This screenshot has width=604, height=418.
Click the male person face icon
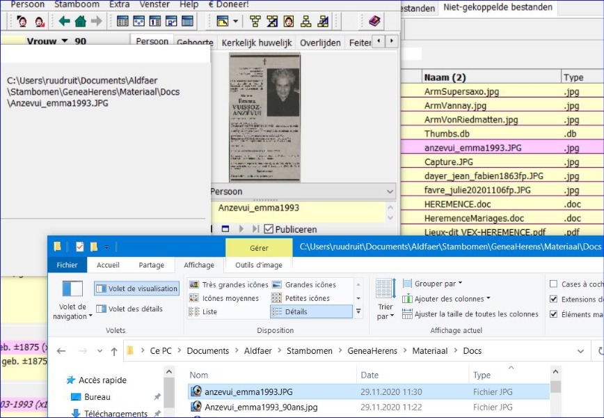point(22,21)
